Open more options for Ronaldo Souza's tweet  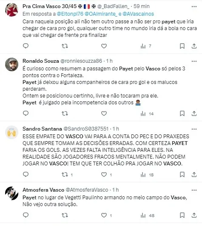[194, 61]
